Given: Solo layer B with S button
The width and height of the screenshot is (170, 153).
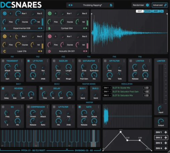Looking at the screenshot, I should tap(55, 14).
